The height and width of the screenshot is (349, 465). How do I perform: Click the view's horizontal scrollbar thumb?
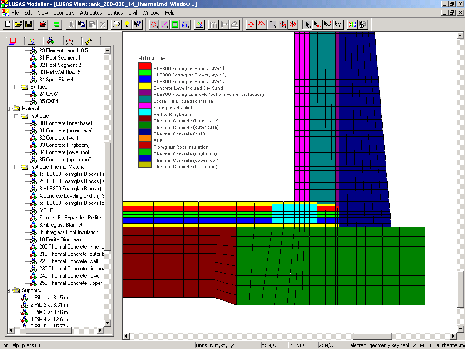373,336
